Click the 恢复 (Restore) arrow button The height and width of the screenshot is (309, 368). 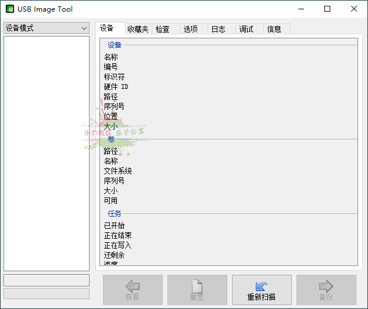133,290
